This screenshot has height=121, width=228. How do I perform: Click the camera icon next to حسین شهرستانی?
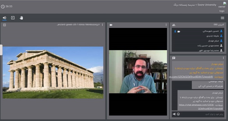(179, 32)
